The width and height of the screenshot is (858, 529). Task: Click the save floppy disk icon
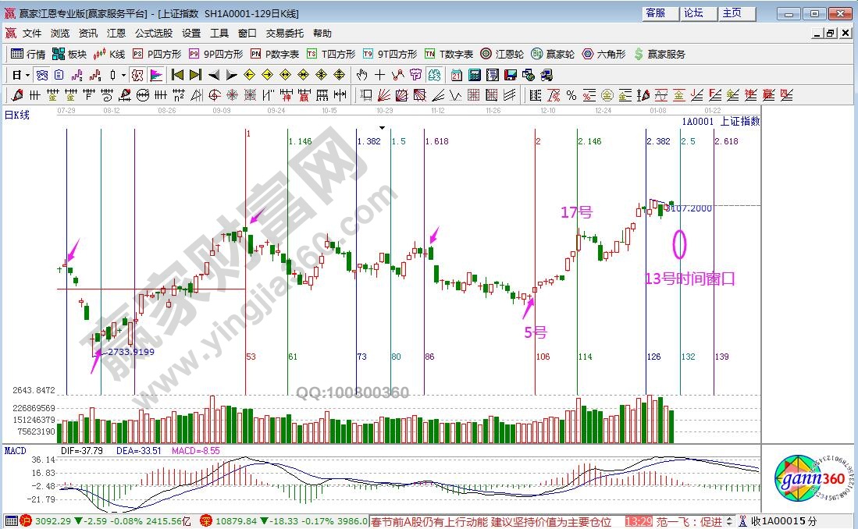[x=511, y=75]
